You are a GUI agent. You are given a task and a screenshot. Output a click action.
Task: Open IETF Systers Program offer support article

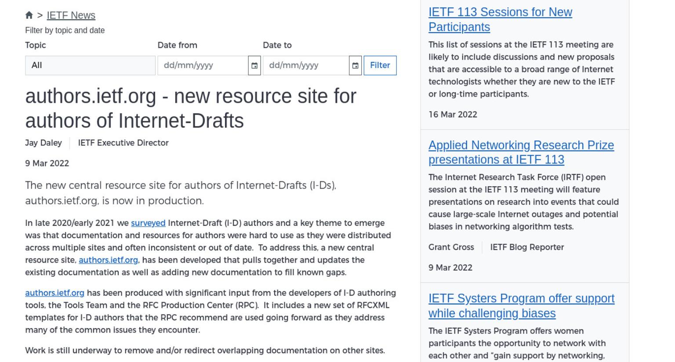521,306
